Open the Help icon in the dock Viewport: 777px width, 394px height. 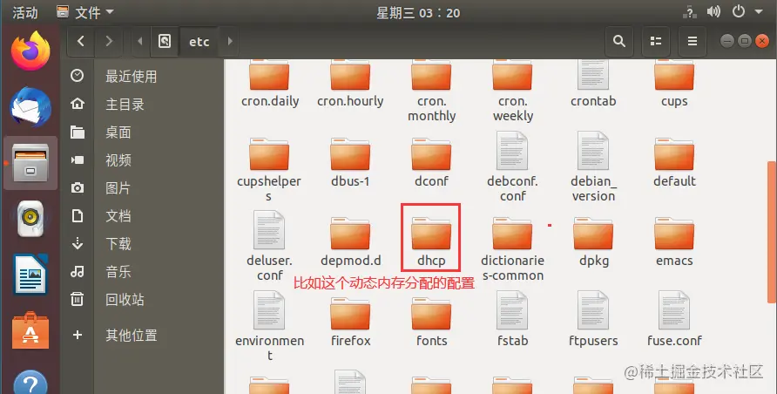click(30, 382)
